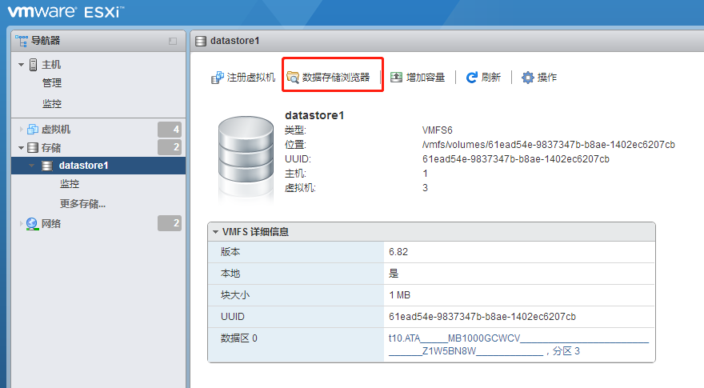Click the 虚拟机 virtual machines icon
The image size is (704, 388).
coord(33,130)
